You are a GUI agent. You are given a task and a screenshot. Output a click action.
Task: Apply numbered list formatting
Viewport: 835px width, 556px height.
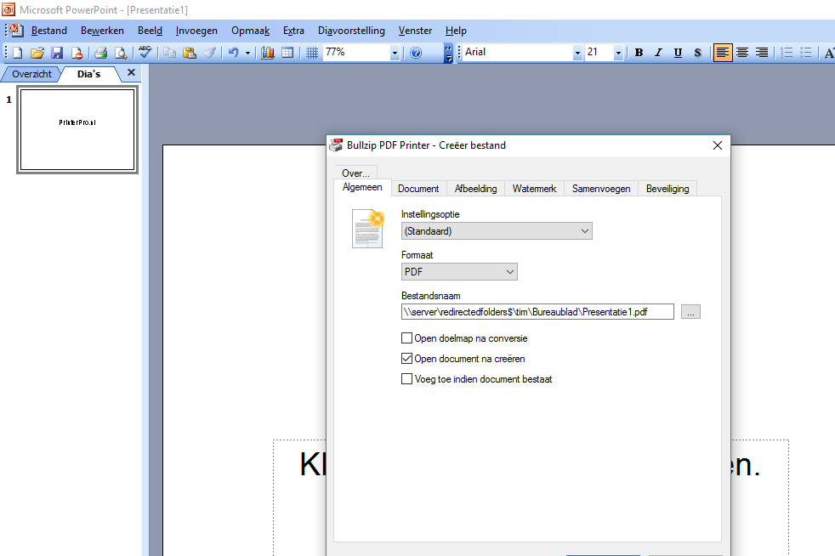click(x=787, y=52)
